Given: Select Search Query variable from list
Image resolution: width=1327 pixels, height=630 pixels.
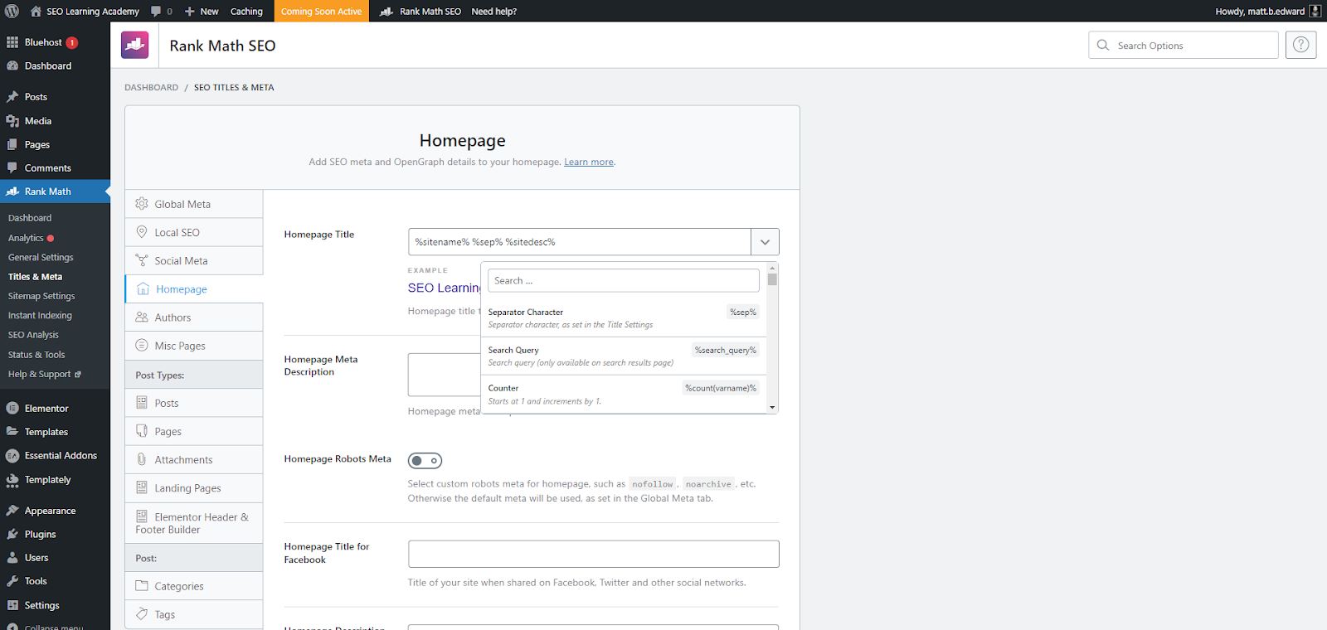Looking at the screenshot, I should pos(622,356).
